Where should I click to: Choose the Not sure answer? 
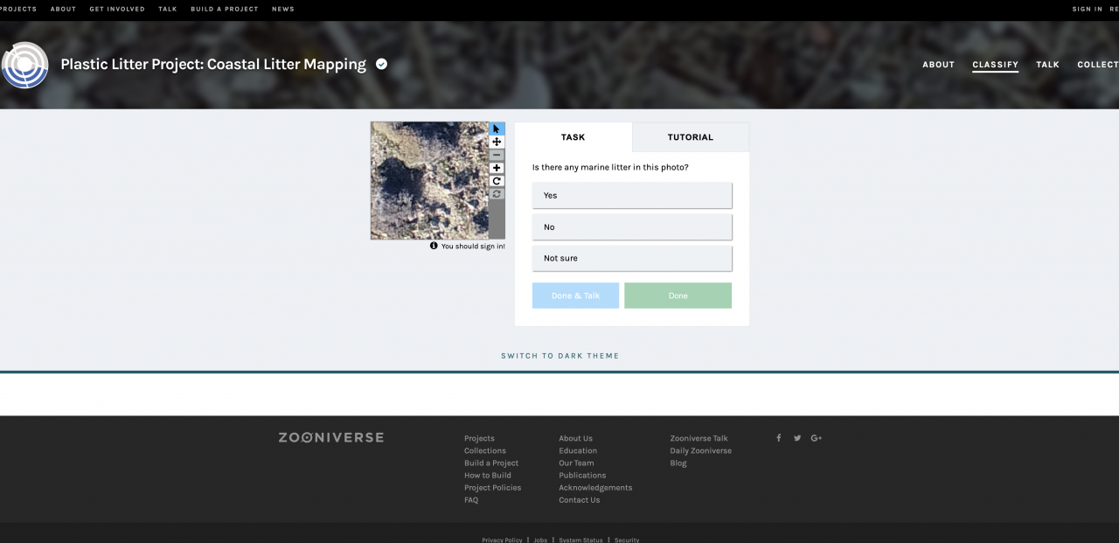coord(632,258)
